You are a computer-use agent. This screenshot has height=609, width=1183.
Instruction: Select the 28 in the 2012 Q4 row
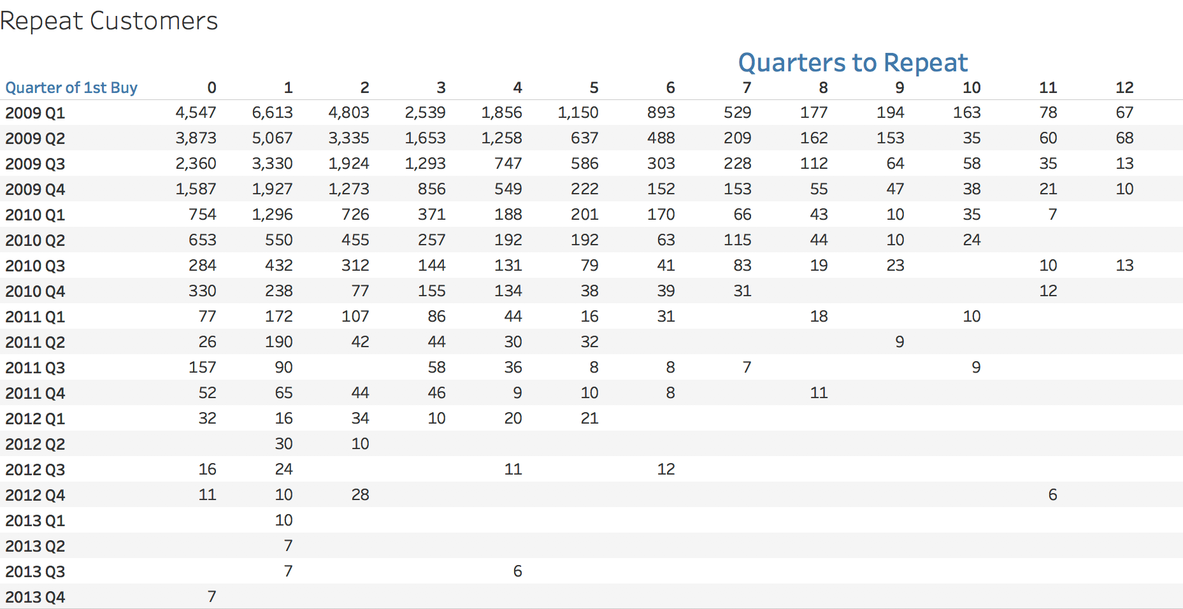[360, 495]
